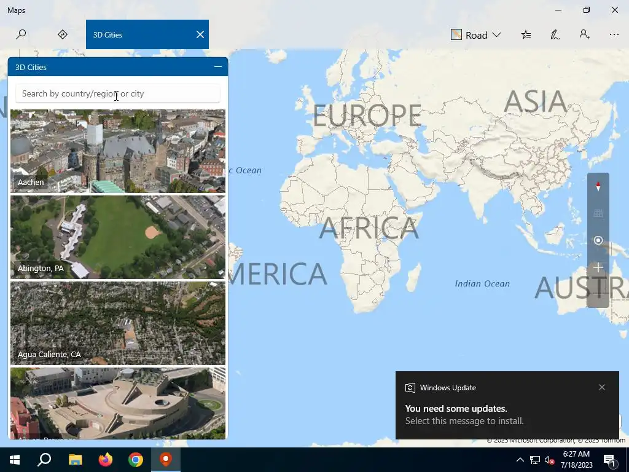629x472 pixels.
Task: Close the 3D Cities tab
Action: coord(200,34)
